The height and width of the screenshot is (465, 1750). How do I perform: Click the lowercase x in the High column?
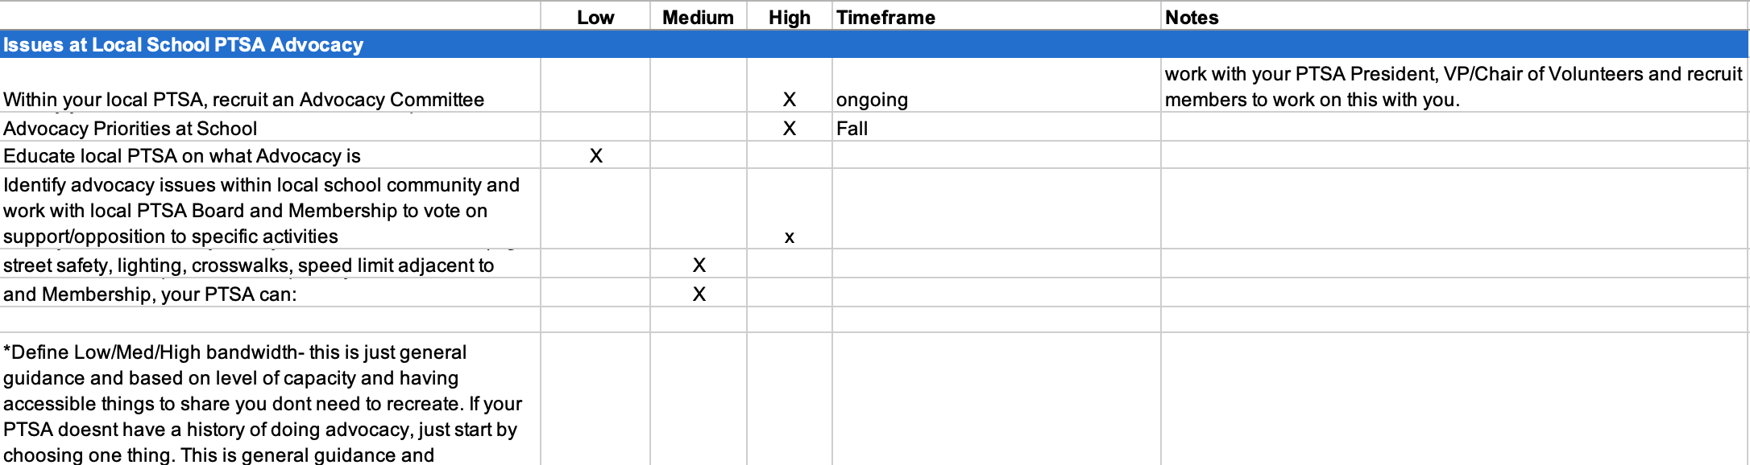pos(790,237)
